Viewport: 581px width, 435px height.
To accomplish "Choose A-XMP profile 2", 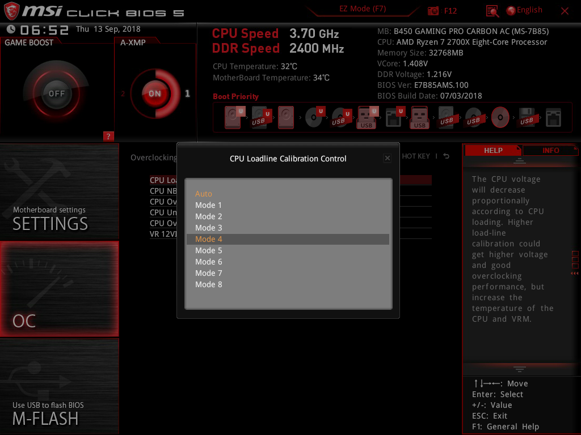I will pos(123,93).
